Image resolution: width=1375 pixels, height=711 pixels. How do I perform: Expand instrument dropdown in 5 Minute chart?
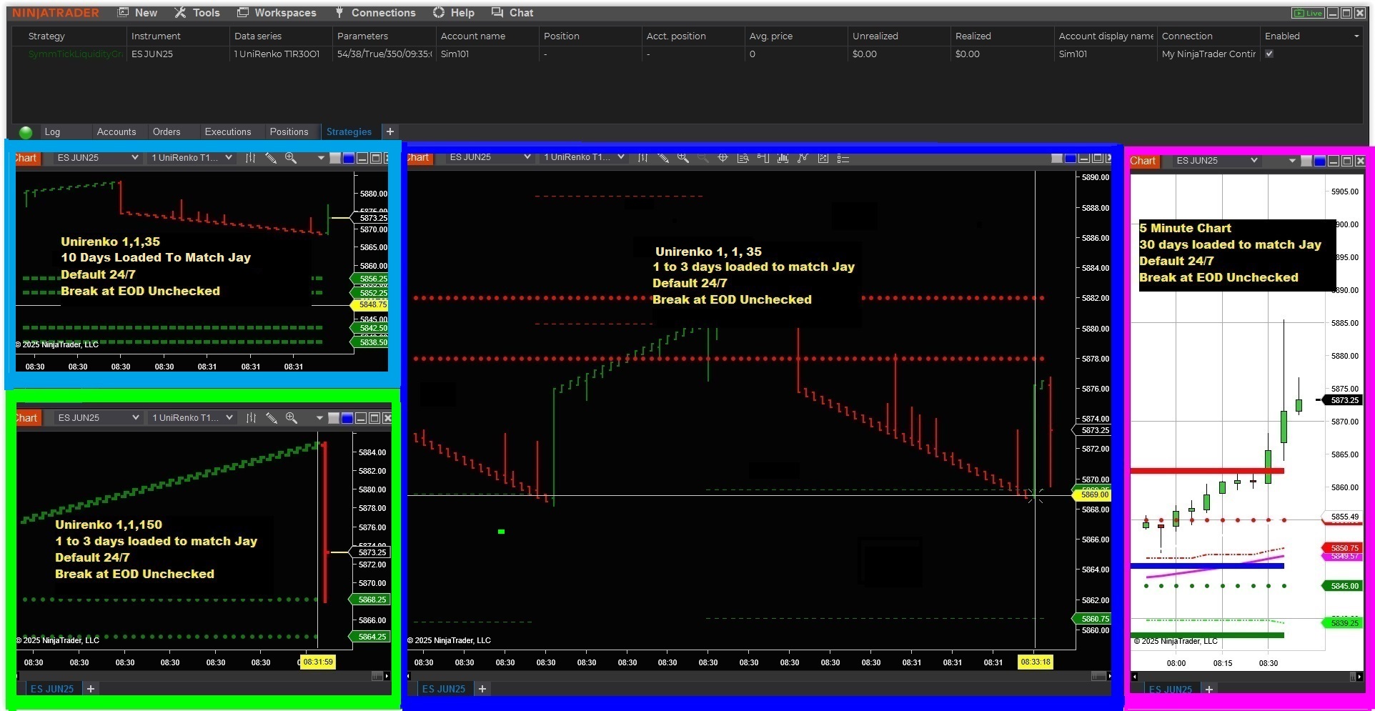coord(1254,161)
